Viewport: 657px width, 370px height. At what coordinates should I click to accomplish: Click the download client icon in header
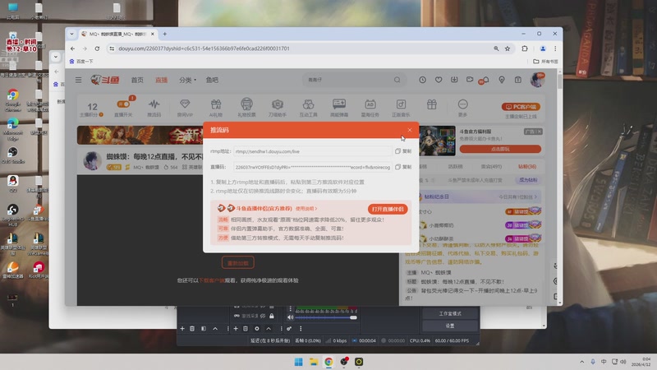coord(454,79)
